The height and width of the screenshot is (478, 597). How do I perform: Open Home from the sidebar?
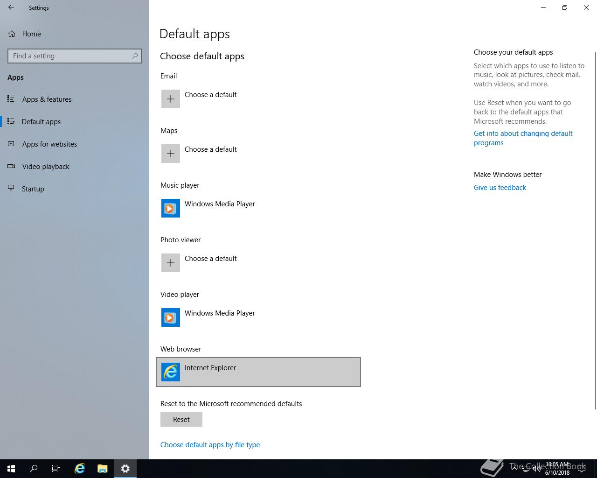pyautogui.click(x=31, y=34)
